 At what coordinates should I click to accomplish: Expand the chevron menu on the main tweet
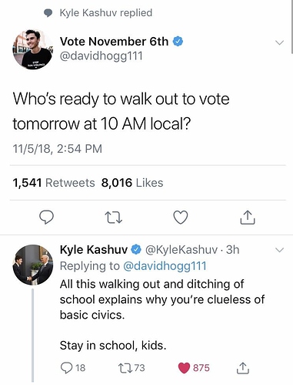279,42
